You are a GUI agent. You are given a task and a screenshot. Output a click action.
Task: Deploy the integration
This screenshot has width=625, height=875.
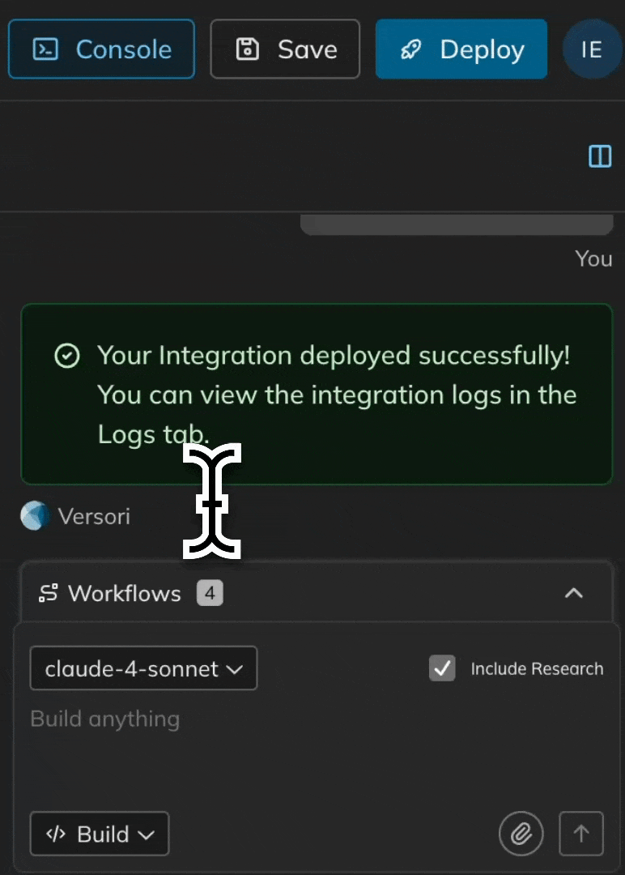pos(461,49)
